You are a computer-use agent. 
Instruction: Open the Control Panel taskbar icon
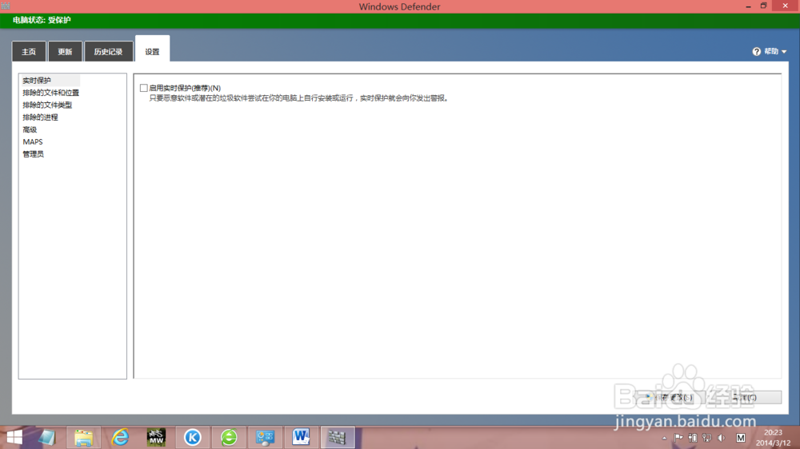point(265,437)
